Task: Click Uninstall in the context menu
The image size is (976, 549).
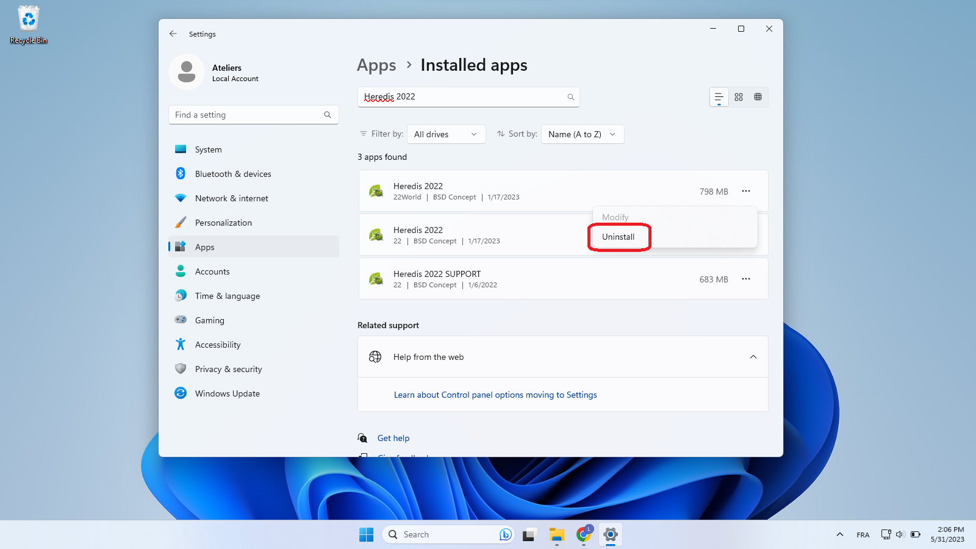Action: point(619,237)
